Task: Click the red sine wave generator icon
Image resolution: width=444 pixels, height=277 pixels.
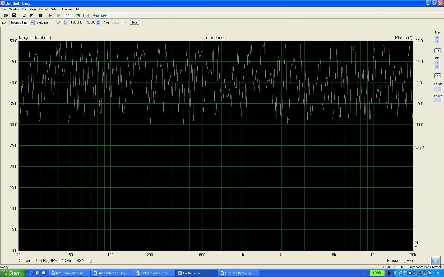Action: pyautogui.click(x=86, y=16)
